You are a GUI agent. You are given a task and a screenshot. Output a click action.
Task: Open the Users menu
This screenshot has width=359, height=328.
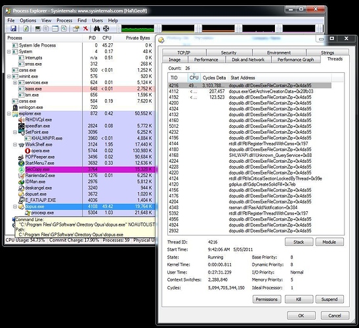(x=97, y=20)
